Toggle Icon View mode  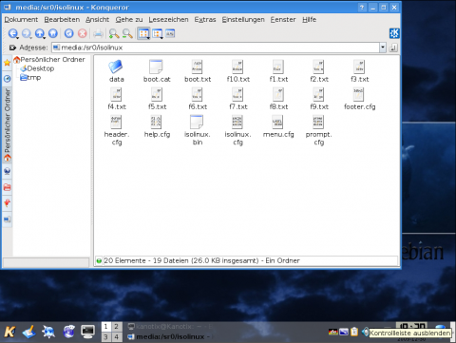coord(143,33)
